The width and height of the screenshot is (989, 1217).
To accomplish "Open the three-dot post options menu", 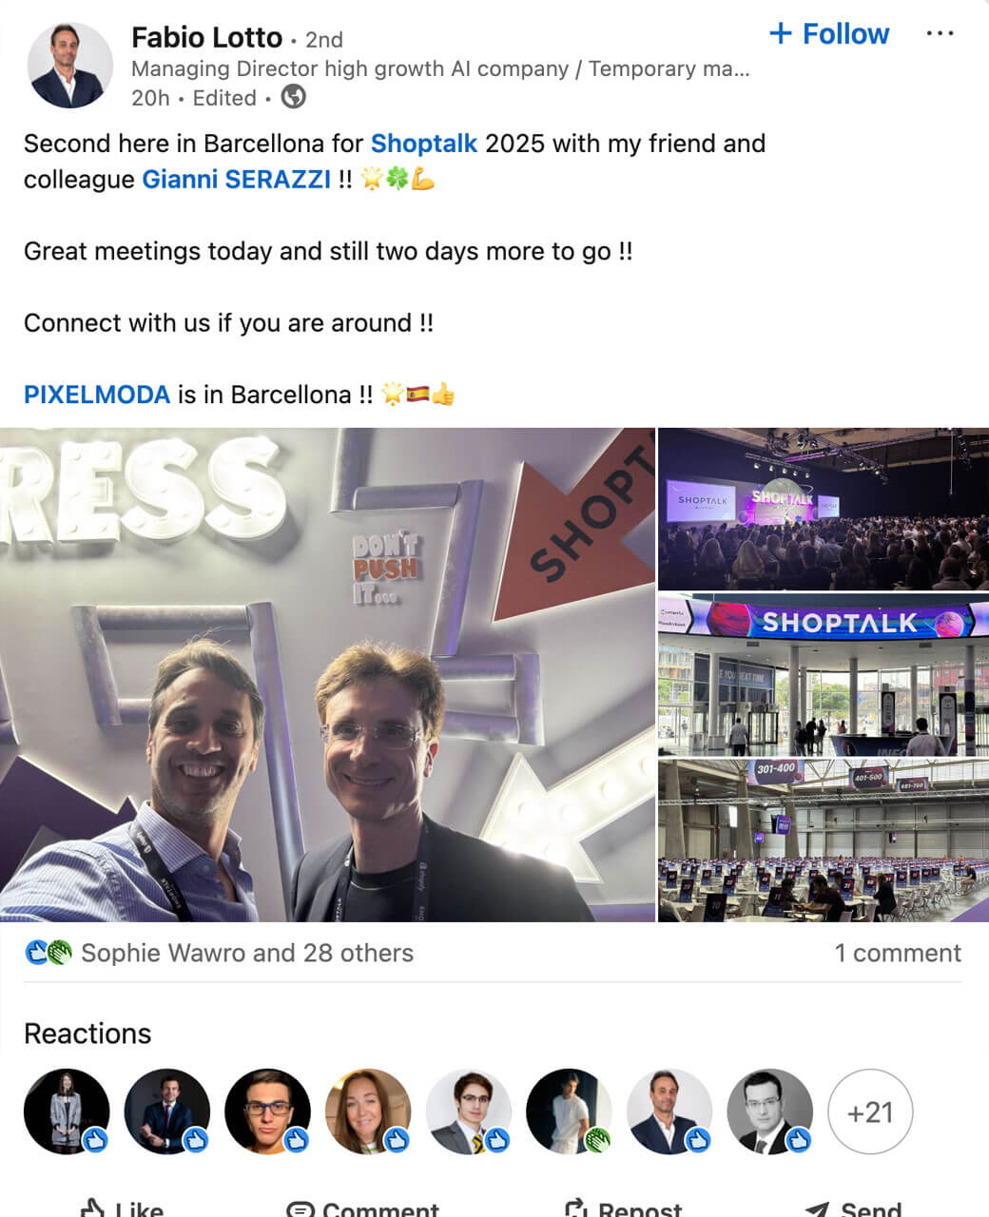I will (939, 34).
